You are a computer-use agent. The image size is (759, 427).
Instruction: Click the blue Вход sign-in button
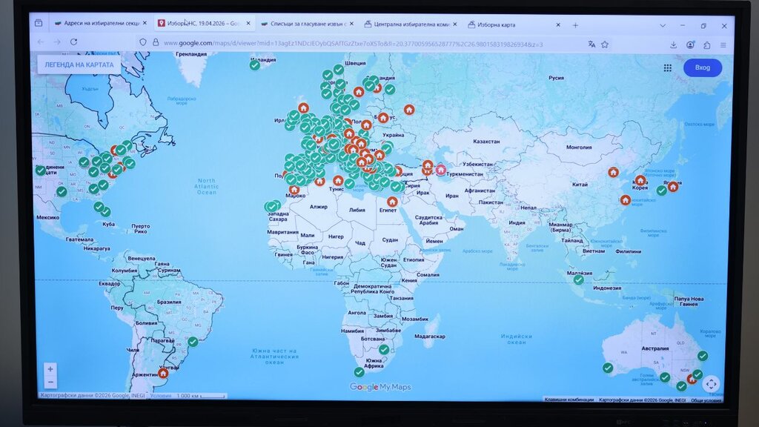click(702, 67)
